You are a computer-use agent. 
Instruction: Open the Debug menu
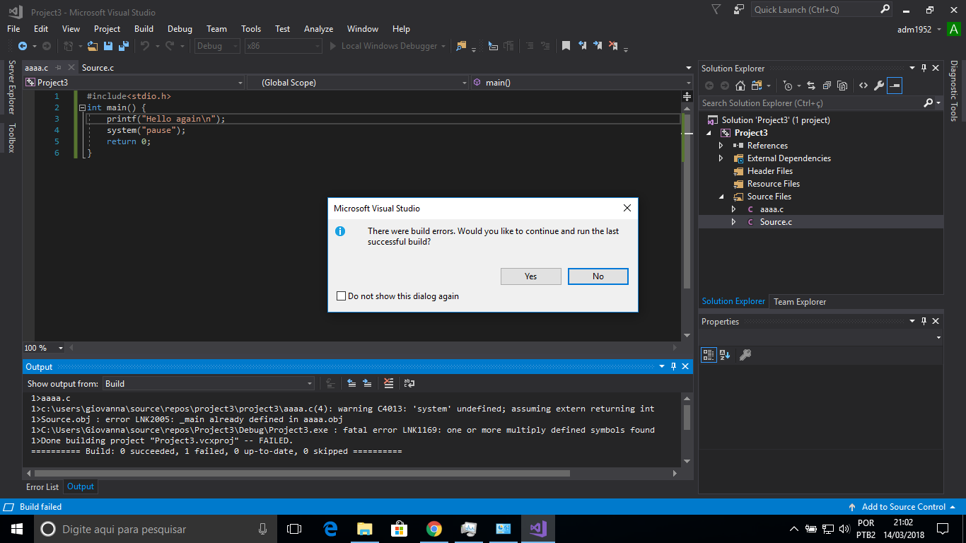(180, 29)
